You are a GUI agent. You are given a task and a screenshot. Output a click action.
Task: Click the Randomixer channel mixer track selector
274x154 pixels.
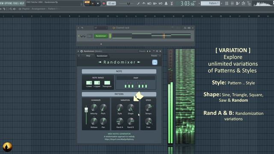89,36
